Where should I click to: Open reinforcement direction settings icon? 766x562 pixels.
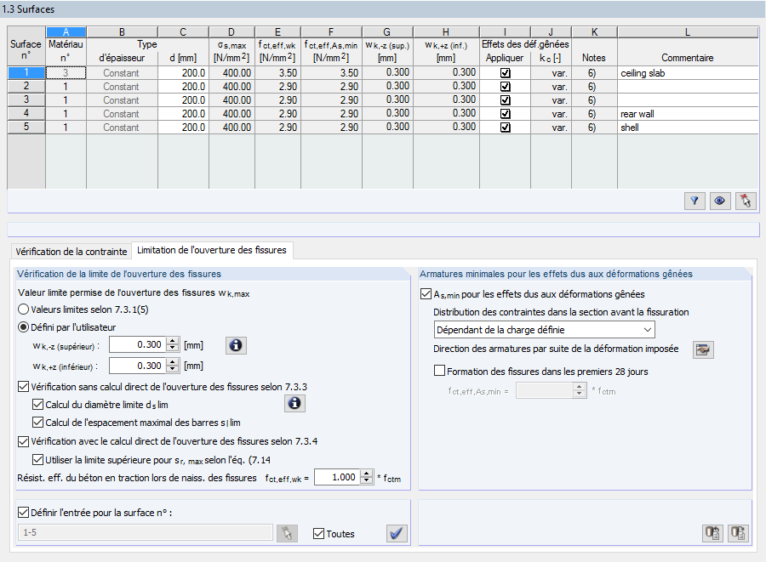click(703, 349)
